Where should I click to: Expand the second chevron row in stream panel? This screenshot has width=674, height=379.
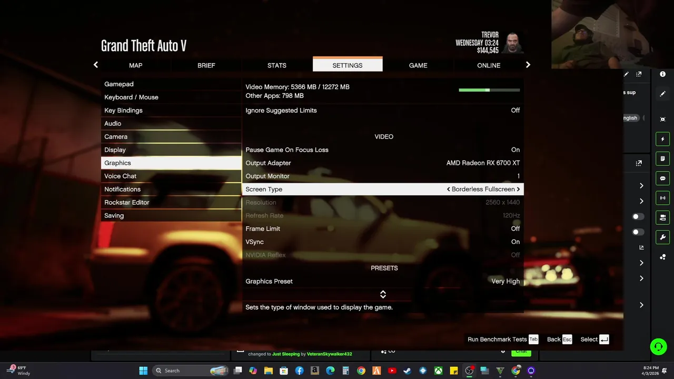click(x=641, y=201)
